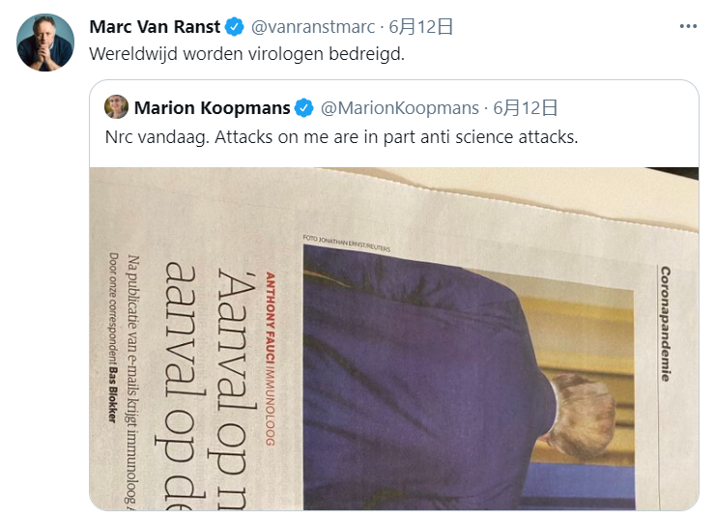Open Marc's tweet via its 6月12日 timestamp
The height and width of the screenshot is (519, 715).
tap(420, 27)
